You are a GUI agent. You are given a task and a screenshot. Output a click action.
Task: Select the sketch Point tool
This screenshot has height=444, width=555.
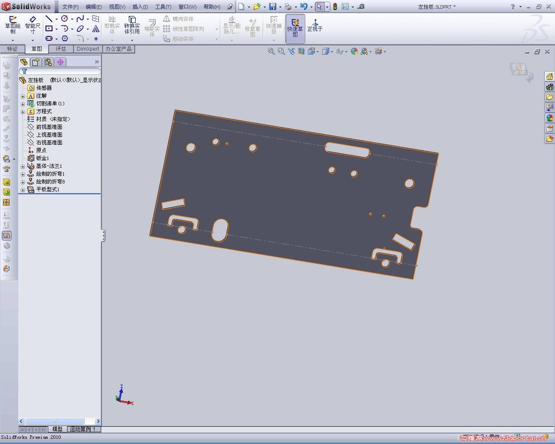96,39
